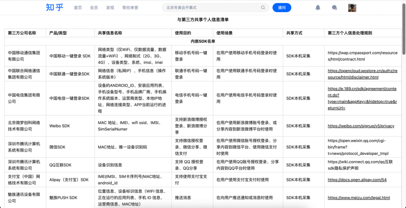Click the 知乎 logo
Screen dimensions: 406x208
tap(54, 8)
